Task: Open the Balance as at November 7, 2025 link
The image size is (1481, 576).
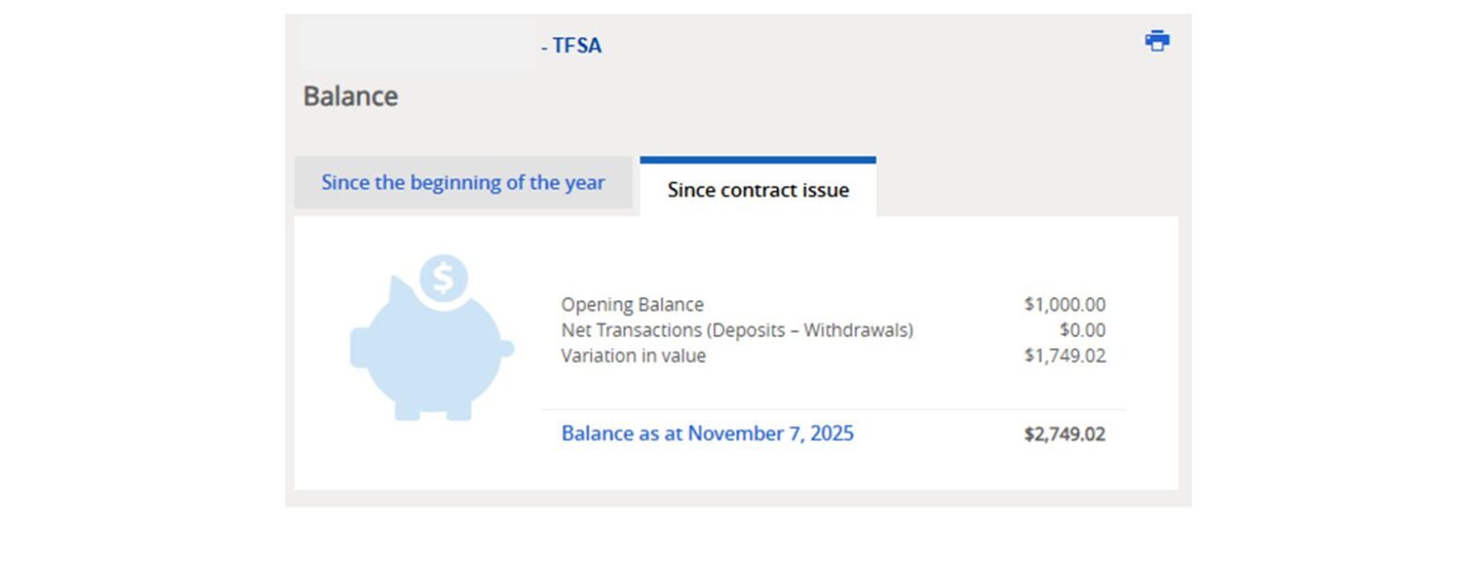Action: [707, 433]
